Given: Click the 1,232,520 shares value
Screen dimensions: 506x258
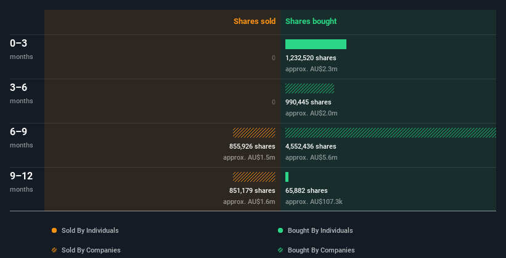Looking at the screenshot, I should (311, 58).
